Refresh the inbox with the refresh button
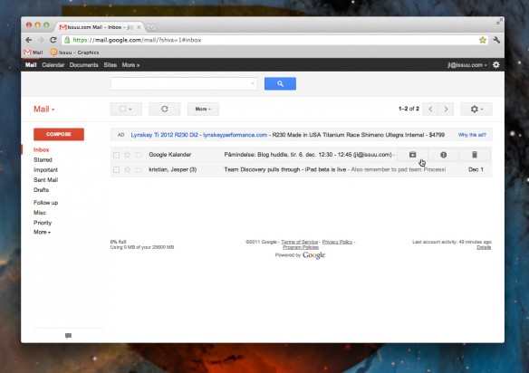The image size is (529, 373). pos(164,109)
